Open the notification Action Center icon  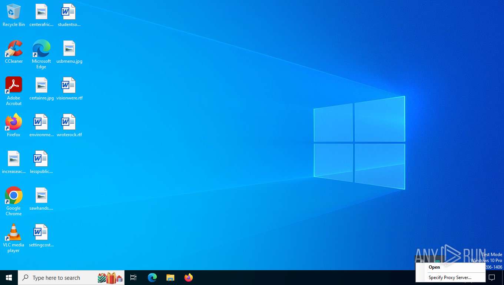coord(492,278)
